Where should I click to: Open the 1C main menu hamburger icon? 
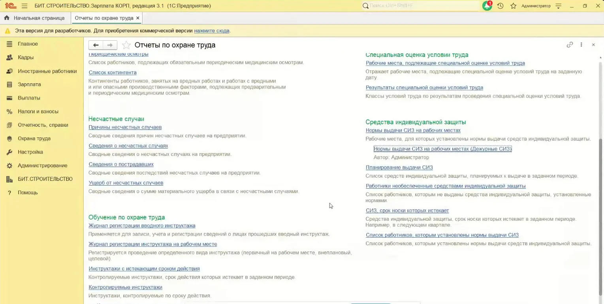coord(24,6)
